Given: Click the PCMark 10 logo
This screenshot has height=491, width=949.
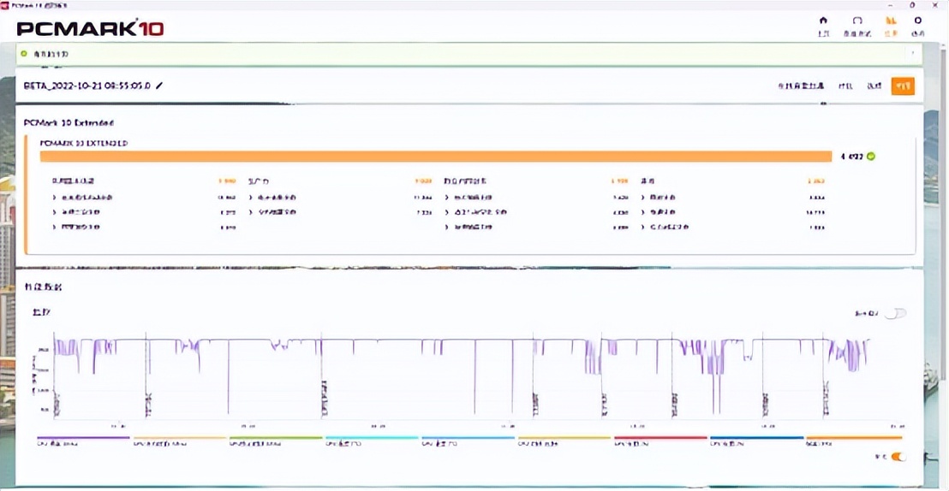Looking at the screenshot, I should (90, 28).
